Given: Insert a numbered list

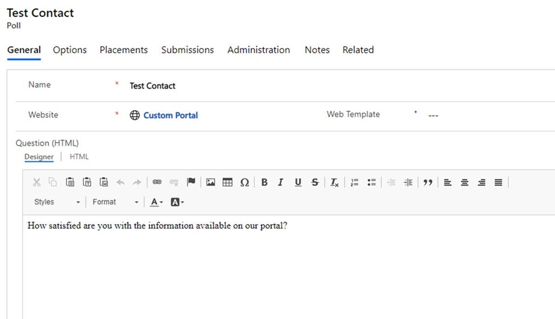Looking at the screenshot, I should point(355,183).
